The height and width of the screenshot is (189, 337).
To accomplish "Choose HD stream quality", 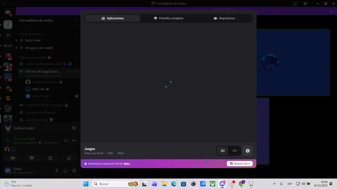I will click(x=234, y=151).
